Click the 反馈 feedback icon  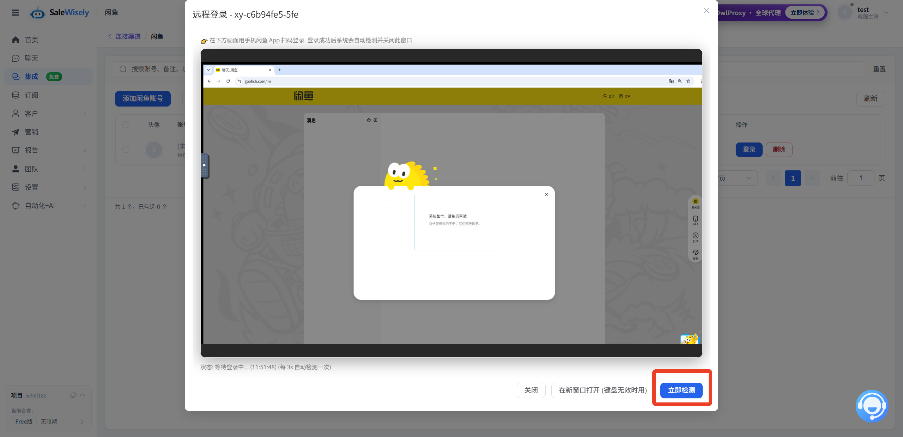pyautogui.click(x=695, y=237)
